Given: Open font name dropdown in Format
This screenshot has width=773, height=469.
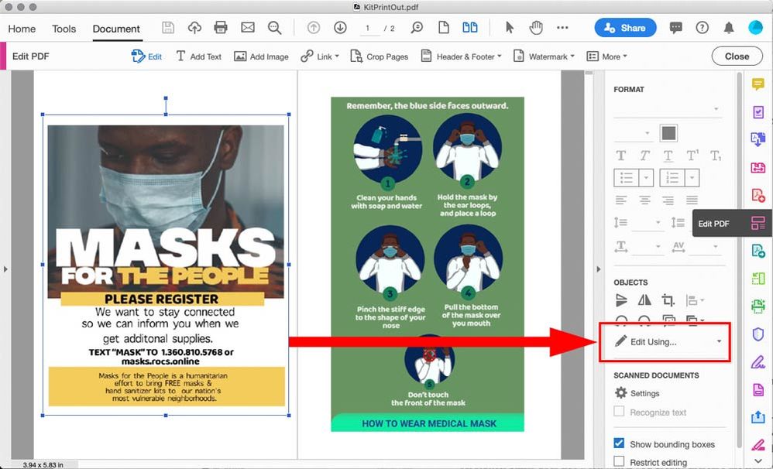Looking at the screenshot, I should [x=668, y=109].
